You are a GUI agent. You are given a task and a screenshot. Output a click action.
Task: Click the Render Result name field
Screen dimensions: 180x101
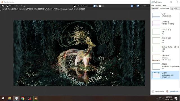(x=85, y=6)
